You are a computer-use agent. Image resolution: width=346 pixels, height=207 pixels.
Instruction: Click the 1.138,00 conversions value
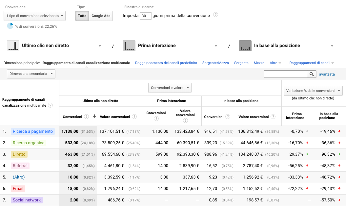(70, 131)
